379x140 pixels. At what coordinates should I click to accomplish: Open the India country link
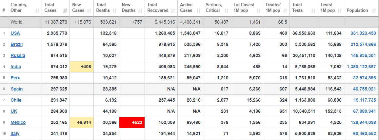(x=16, y=67)
